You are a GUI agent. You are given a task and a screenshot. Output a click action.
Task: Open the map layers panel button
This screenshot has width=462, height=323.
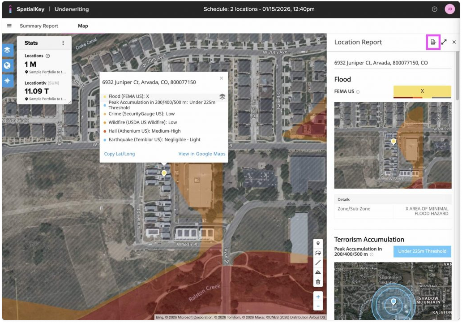8,50
